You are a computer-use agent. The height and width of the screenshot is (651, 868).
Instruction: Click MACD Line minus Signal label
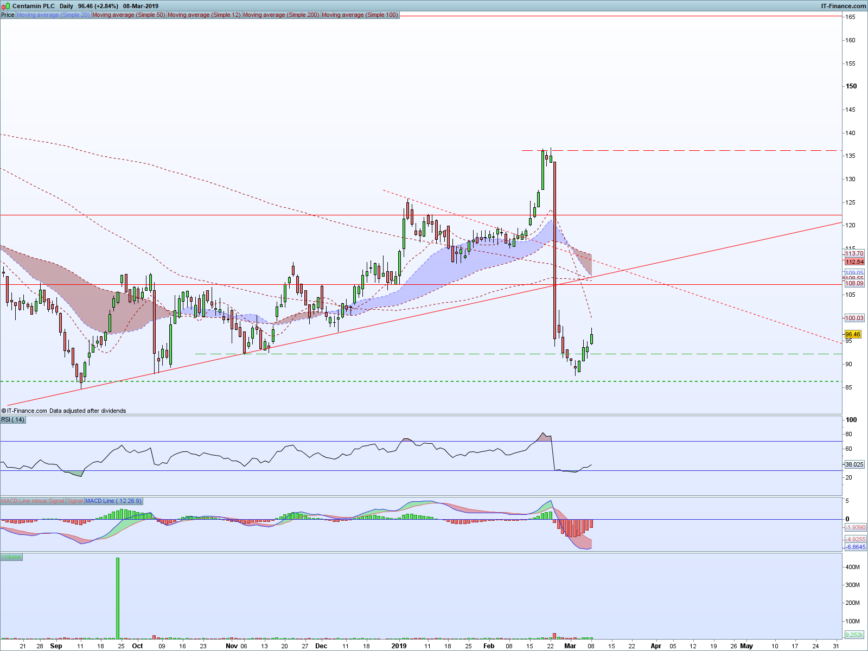pos(33,501)
